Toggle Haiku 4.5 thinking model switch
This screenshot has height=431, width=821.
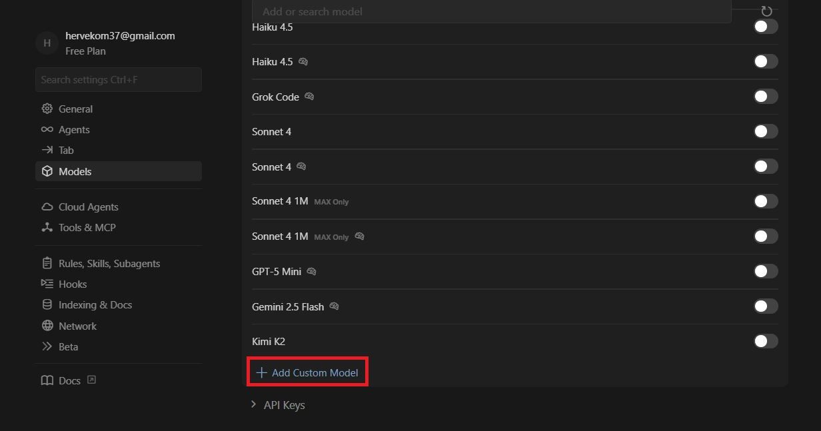click(766, 61)
